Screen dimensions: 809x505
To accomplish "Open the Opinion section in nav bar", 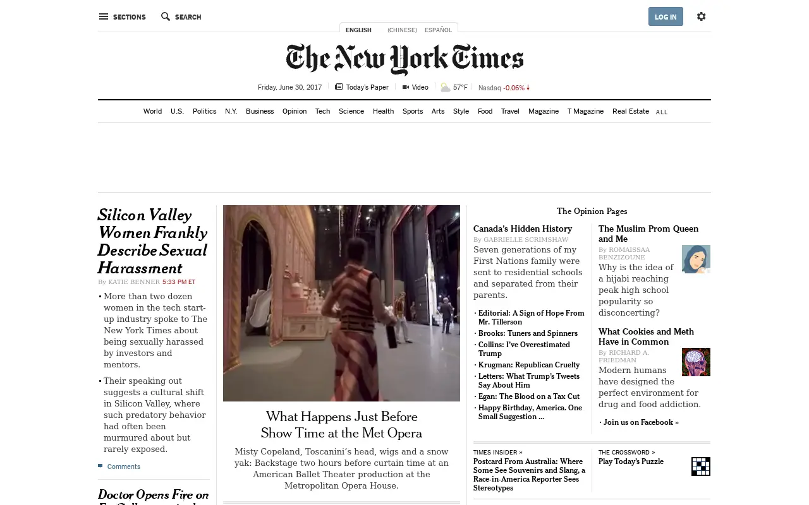I will point(295,111).
